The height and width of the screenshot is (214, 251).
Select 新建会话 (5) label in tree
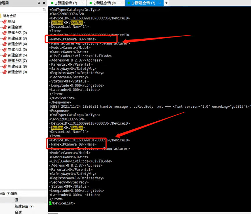coord(17,49)
